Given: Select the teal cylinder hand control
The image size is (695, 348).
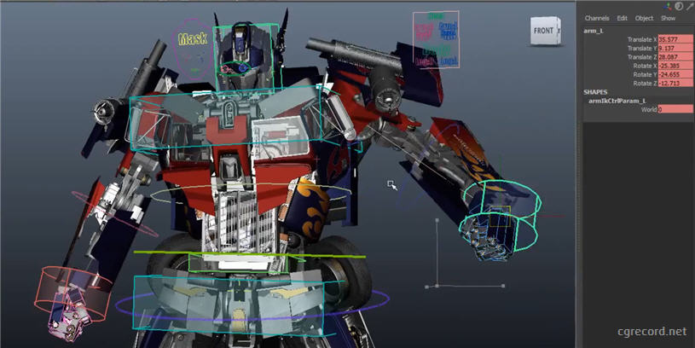Looking at the screenshot, I should [x=501, y=215].
